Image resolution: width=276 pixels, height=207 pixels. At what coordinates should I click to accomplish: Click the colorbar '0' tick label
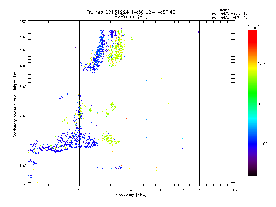[x=259, y=104]
